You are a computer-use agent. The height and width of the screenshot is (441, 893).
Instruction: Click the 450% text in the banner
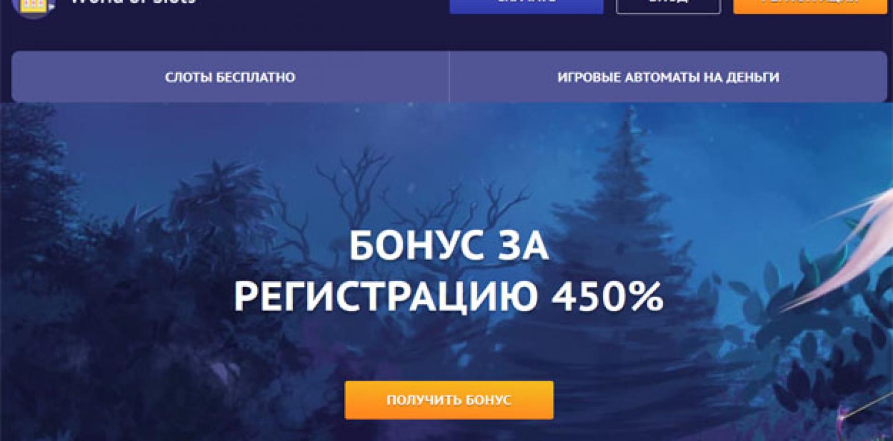607,296
